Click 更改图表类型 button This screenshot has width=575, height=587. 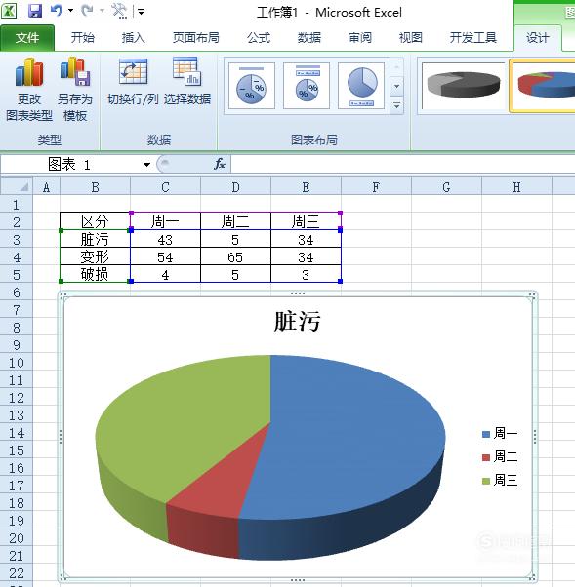pos(29,90)
